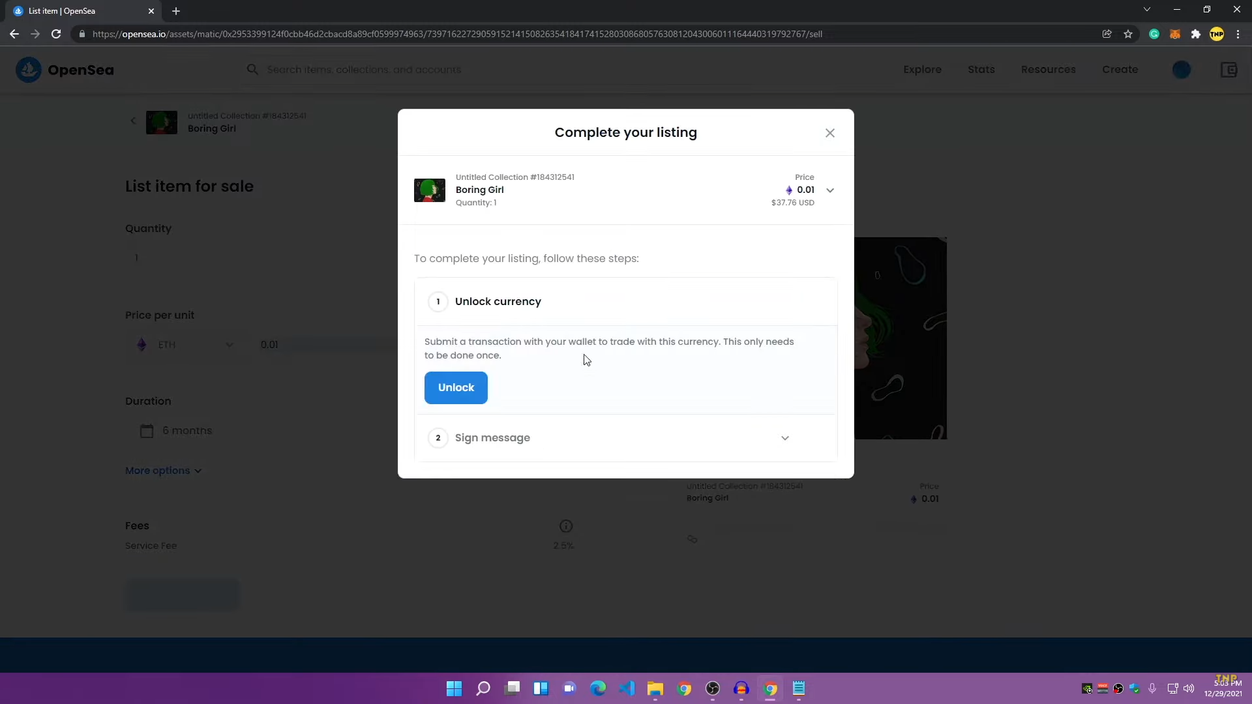The height and width of the screenshot is (704, 1252).
Task: Expand More options link
Action: [x=163, y=471]
